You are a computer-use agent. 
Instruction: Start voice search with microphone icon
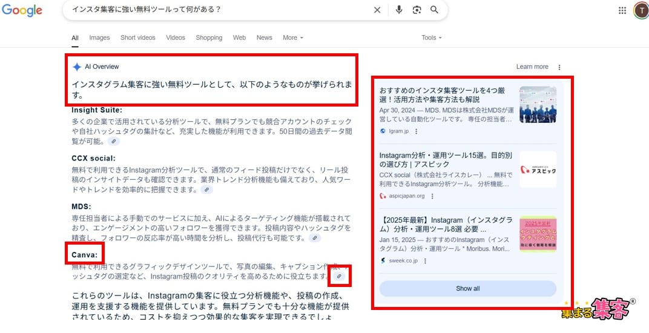[x=398, y=10]
